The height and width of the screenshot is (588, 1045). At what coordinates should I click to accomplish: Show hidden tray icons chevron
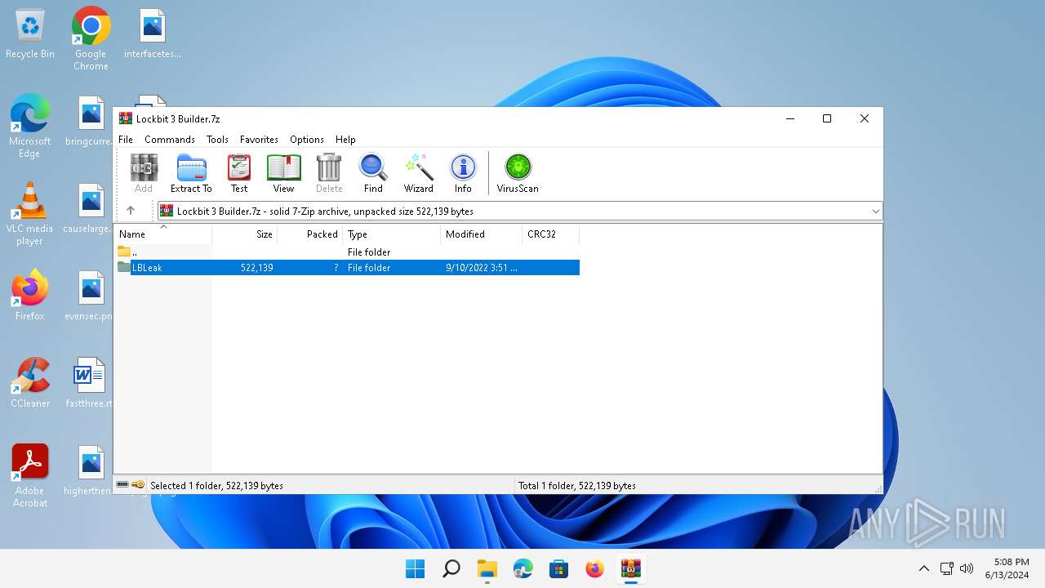pyautogui.click(x=924, y=568)
